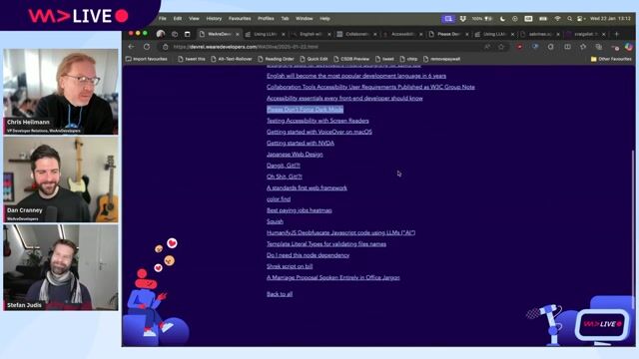The width and height of the screenshot is (639, 359).
Task: Follow the 'Back to all' link
Action: click(x=280, y=294)
